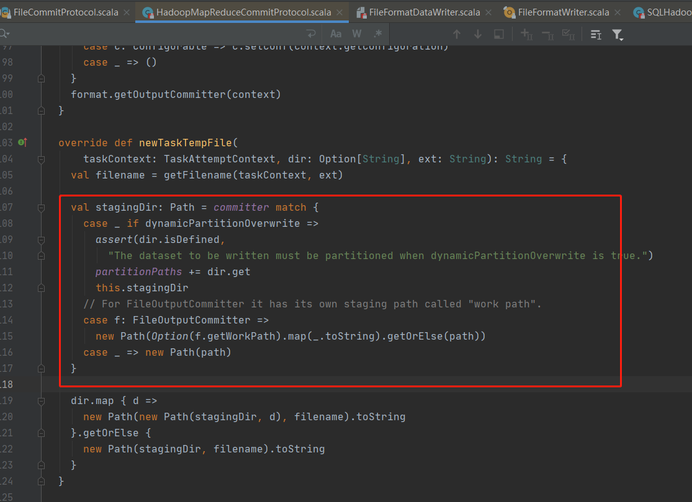Place cursor on empty line after match block

tap(248, 384)
